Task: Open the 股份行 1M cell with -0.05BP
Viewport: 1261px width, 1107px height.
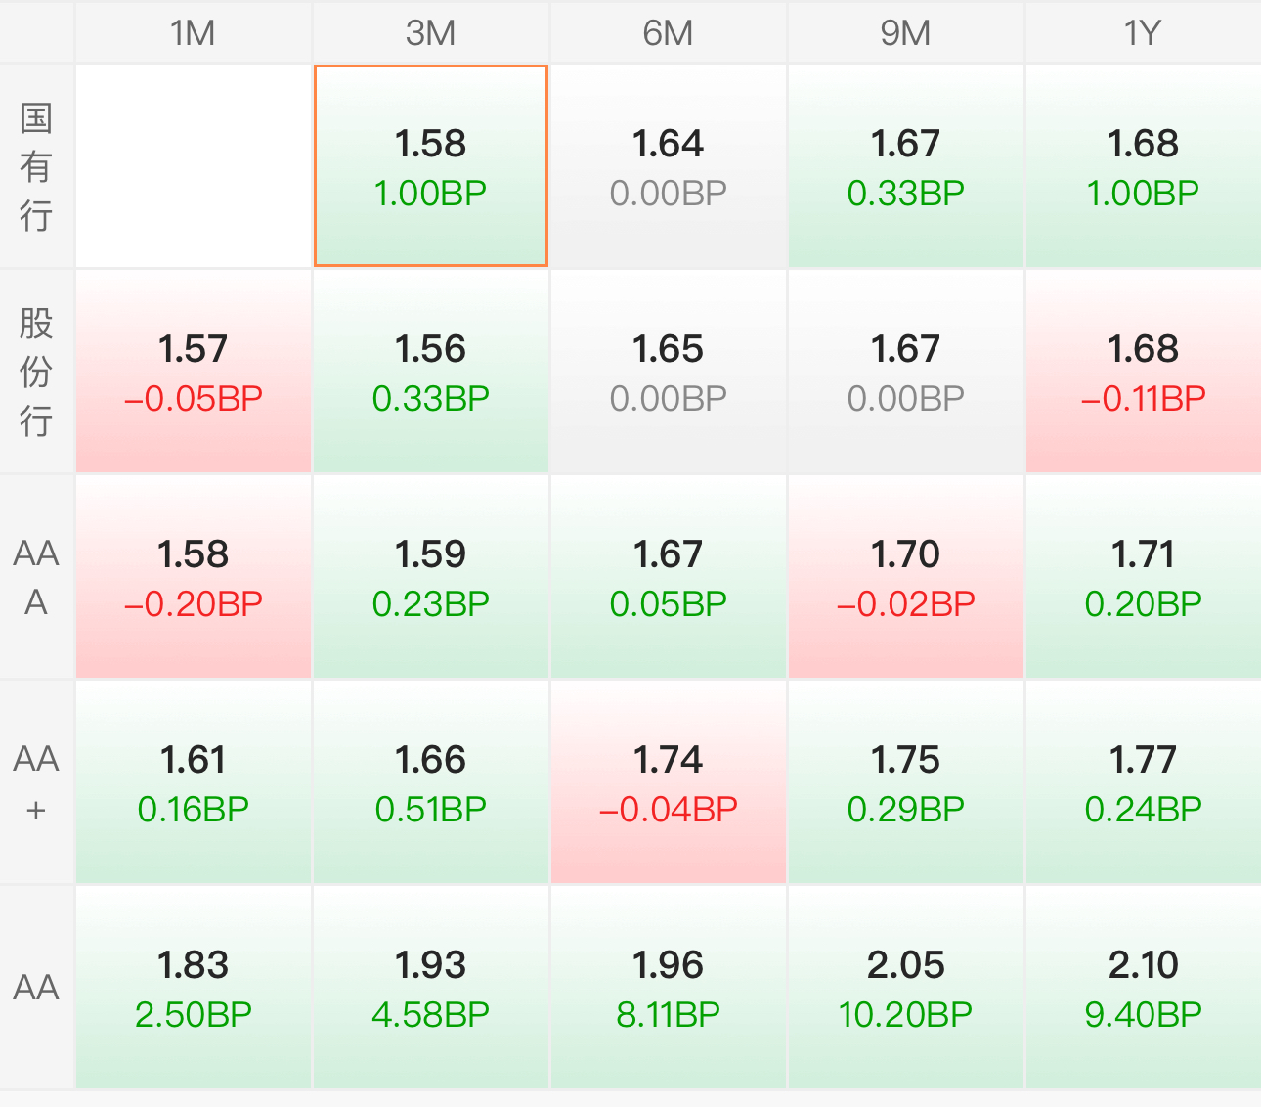Action: pyautogui.click(x=194, y=372)
